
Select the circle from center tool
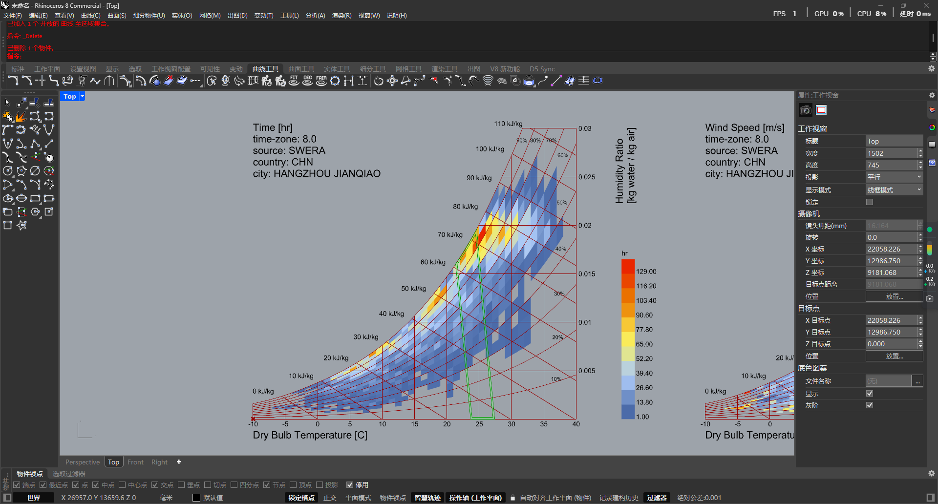7,171
